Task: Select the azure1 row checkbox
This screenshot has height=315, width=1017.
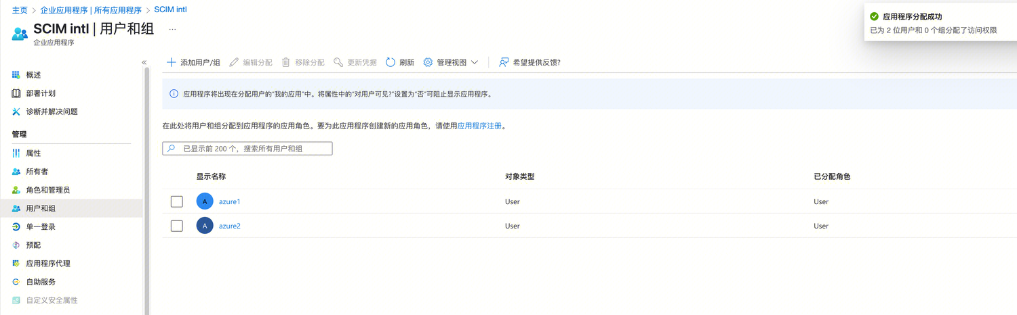Action: pyautogui.click(x=177, y=201)
